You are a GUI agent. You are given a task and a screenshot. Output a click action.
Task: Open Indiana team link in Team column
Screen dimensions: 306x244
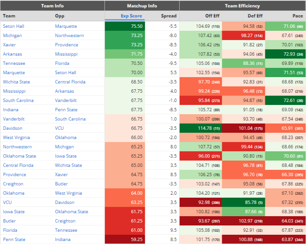click(x=11, y=110)
